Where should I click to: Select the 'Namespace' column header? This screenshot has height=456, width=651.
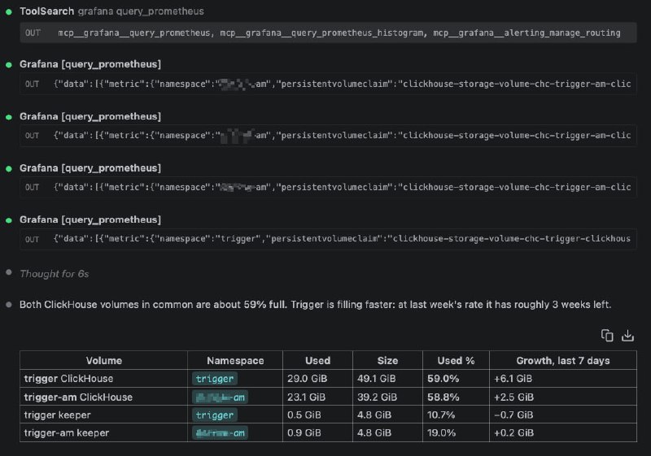tap(235, 360)
